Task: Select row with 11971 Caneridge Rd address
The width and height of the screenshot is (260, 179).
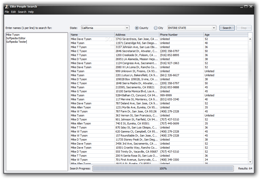Action: click(159, 43)
